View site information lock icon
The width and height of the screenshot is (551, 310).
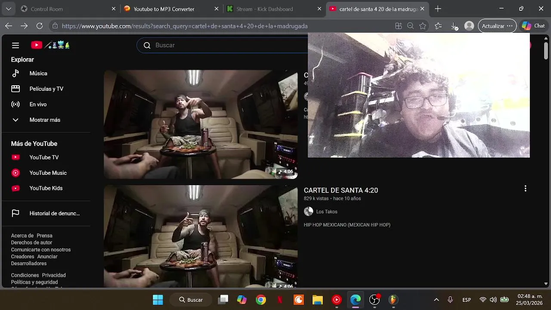point(55,26)
